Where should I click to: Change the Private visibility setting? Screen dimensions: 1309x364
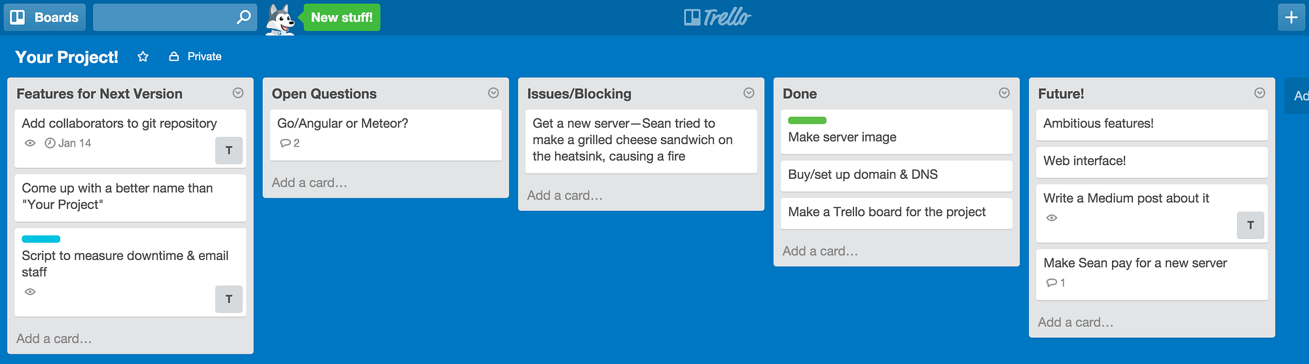tap(196, 57)
